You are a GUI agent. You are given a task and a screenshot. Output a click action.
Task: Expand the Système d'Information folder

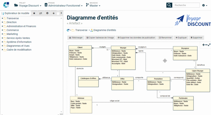[2, 42]
